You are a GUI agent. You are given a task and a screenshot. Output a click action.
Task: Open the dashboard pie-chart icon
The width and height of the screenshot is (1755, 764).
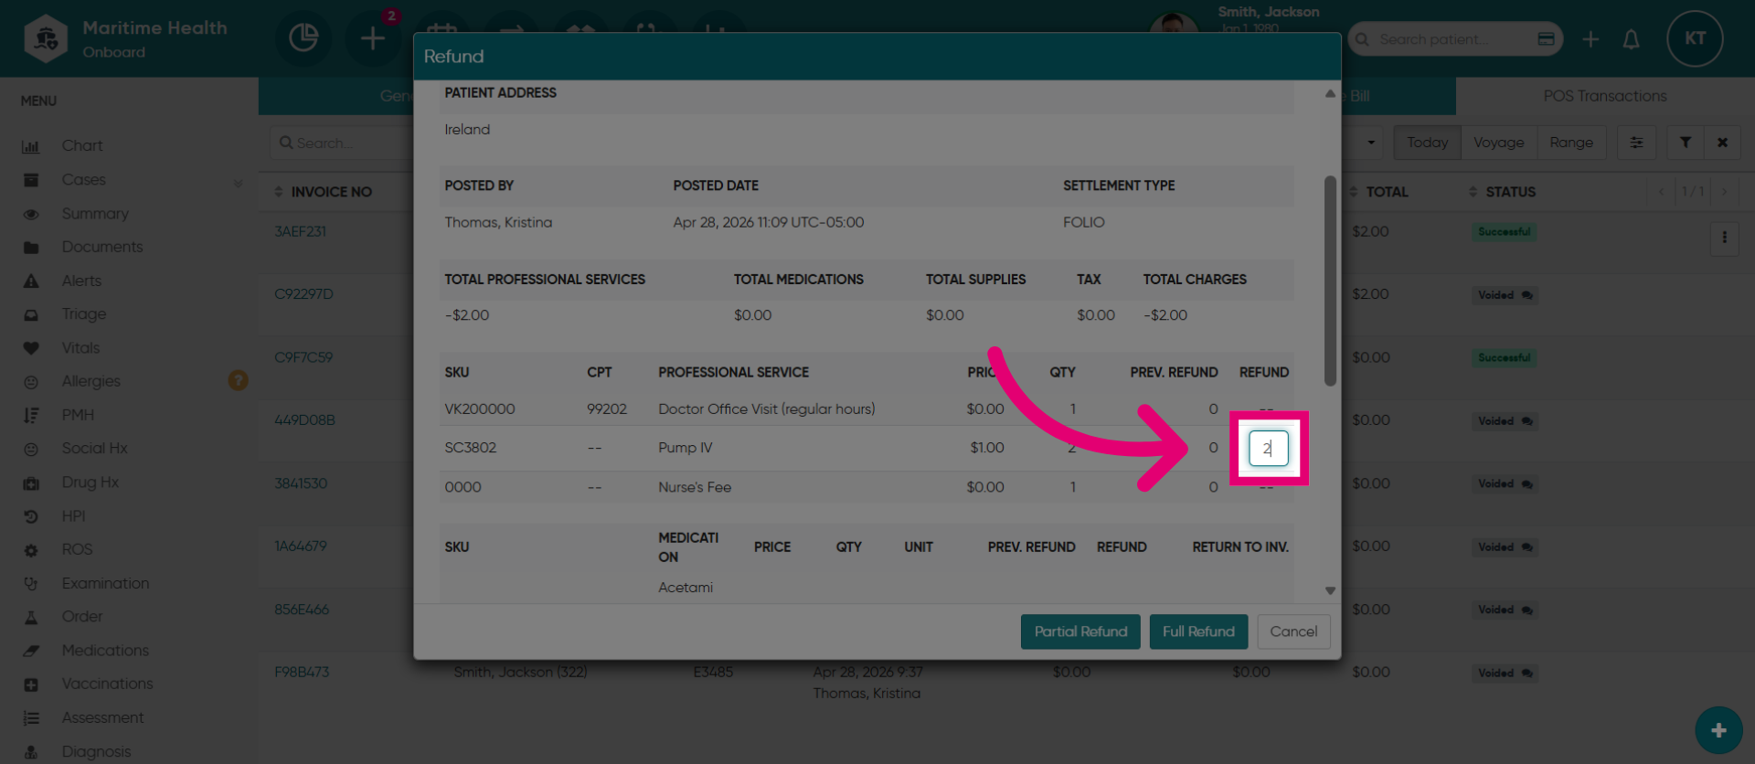[303, 38]
